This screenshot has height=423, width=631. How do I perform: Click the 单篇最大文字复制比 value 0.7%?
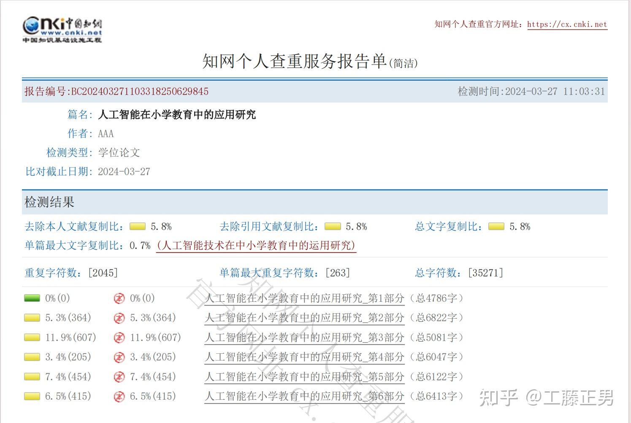click(x=140, y=246)
